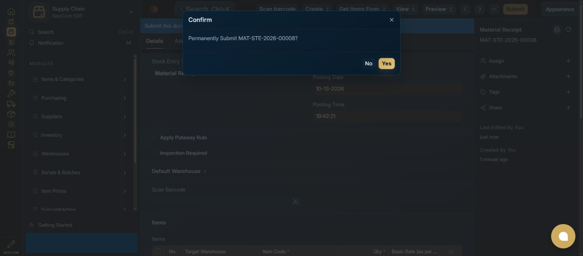Click the MAT-STE-2026-00008 title in the side panel
583x256 pixels.
508,40
